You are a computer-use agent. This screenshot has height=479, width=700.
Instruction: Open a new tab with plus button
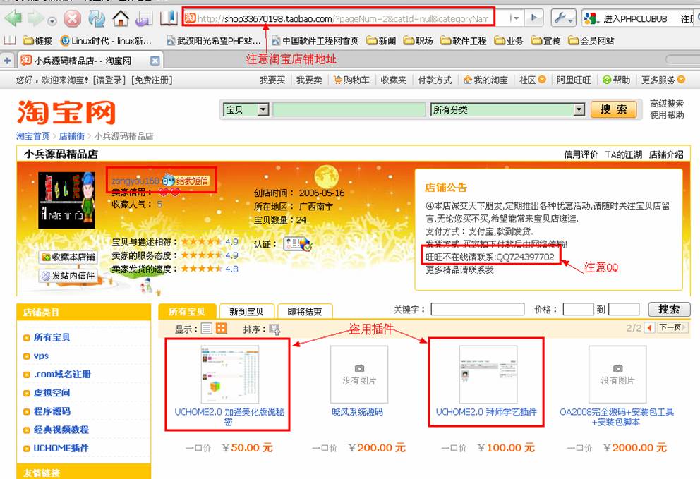pos(7,61)
